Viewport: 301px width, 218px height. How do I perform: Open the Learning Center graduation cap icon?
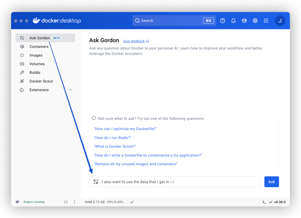tap(244, 20)
